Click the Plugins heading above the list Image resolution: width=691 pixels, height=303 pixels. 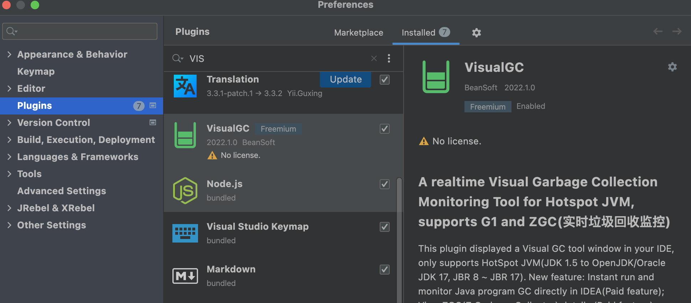pyautogui.click(x=192, y=32)
